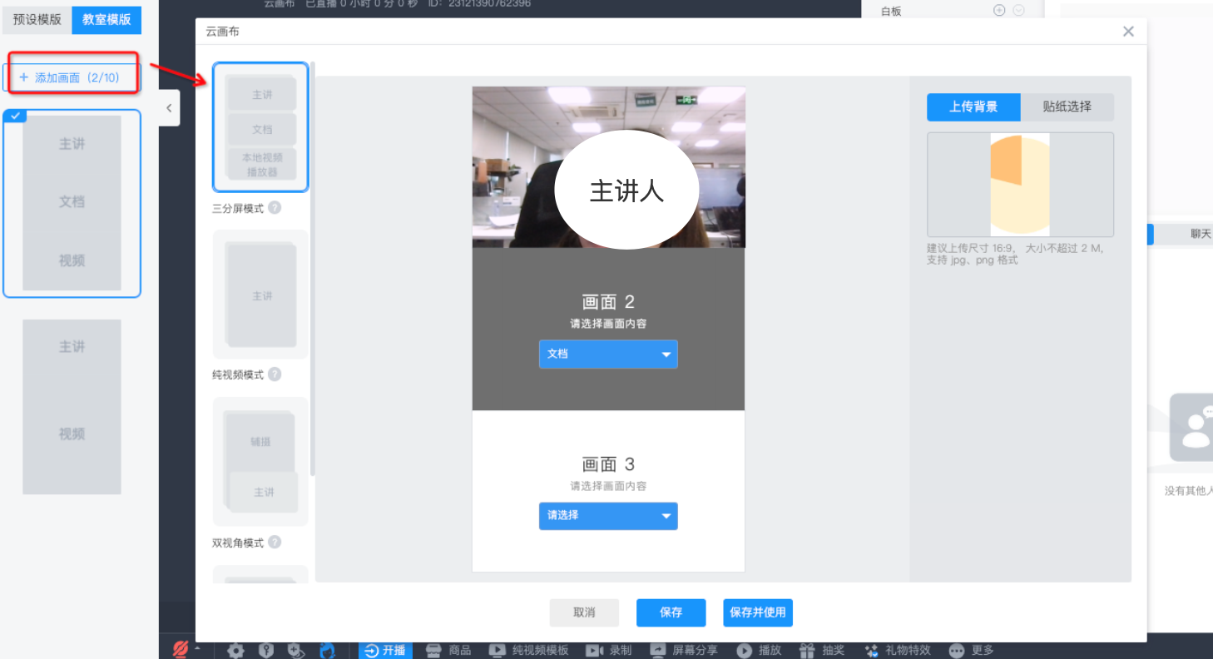The width and height of the screenshot is (1213, 659).
Task: Toggle the checked 主讲/文档/视频 classroom template
Action: 72,203
